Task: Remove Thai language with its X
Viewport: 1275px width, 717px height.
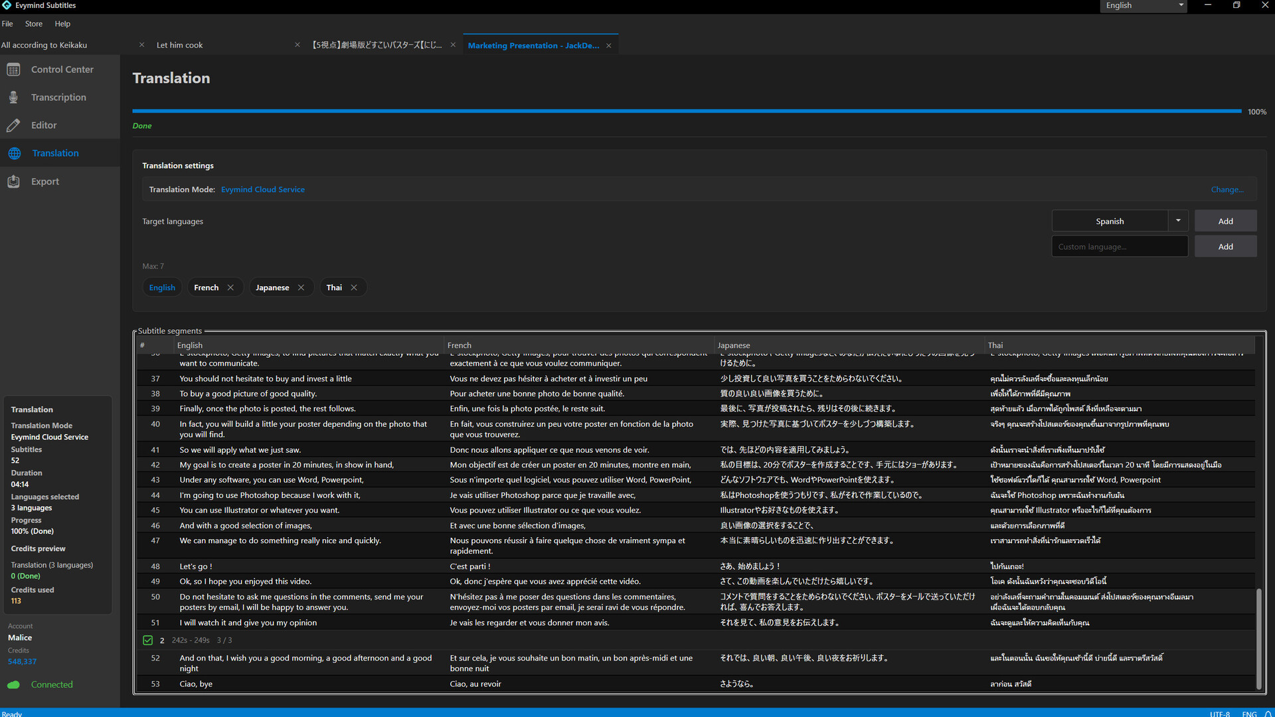Action: point(354,287)
